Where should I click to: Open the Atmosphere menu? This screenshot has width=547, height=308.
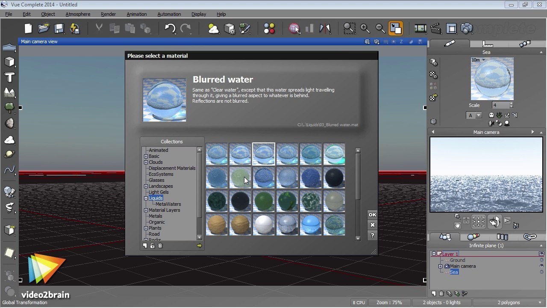tap(78, 14)
